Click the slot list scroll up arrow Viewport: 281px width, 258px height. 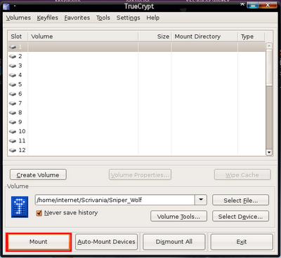point(269,46)
